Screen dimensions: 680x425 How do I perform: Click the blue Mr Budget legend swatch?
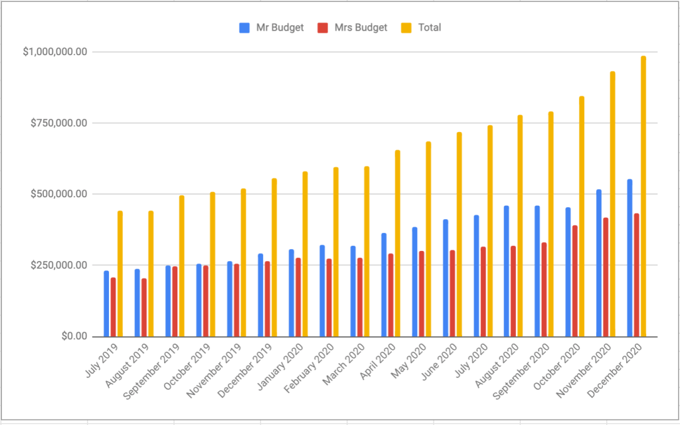point(244,28)
